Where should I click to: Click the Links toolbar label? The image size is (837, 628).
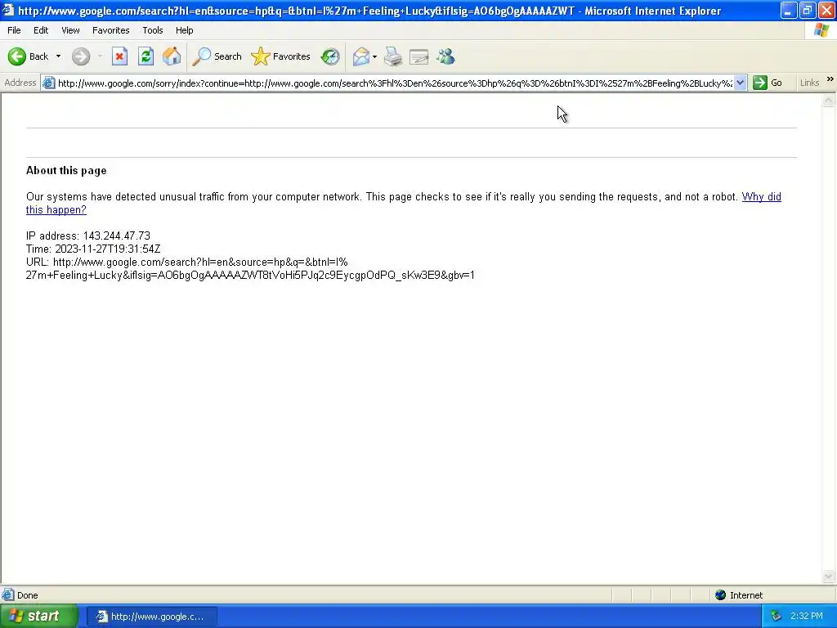(x=810, y=83)
